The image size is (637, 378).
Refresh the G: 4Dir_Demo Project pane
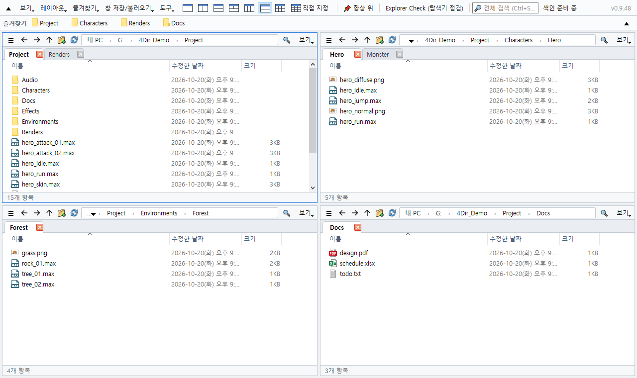[x=74, y=40]
